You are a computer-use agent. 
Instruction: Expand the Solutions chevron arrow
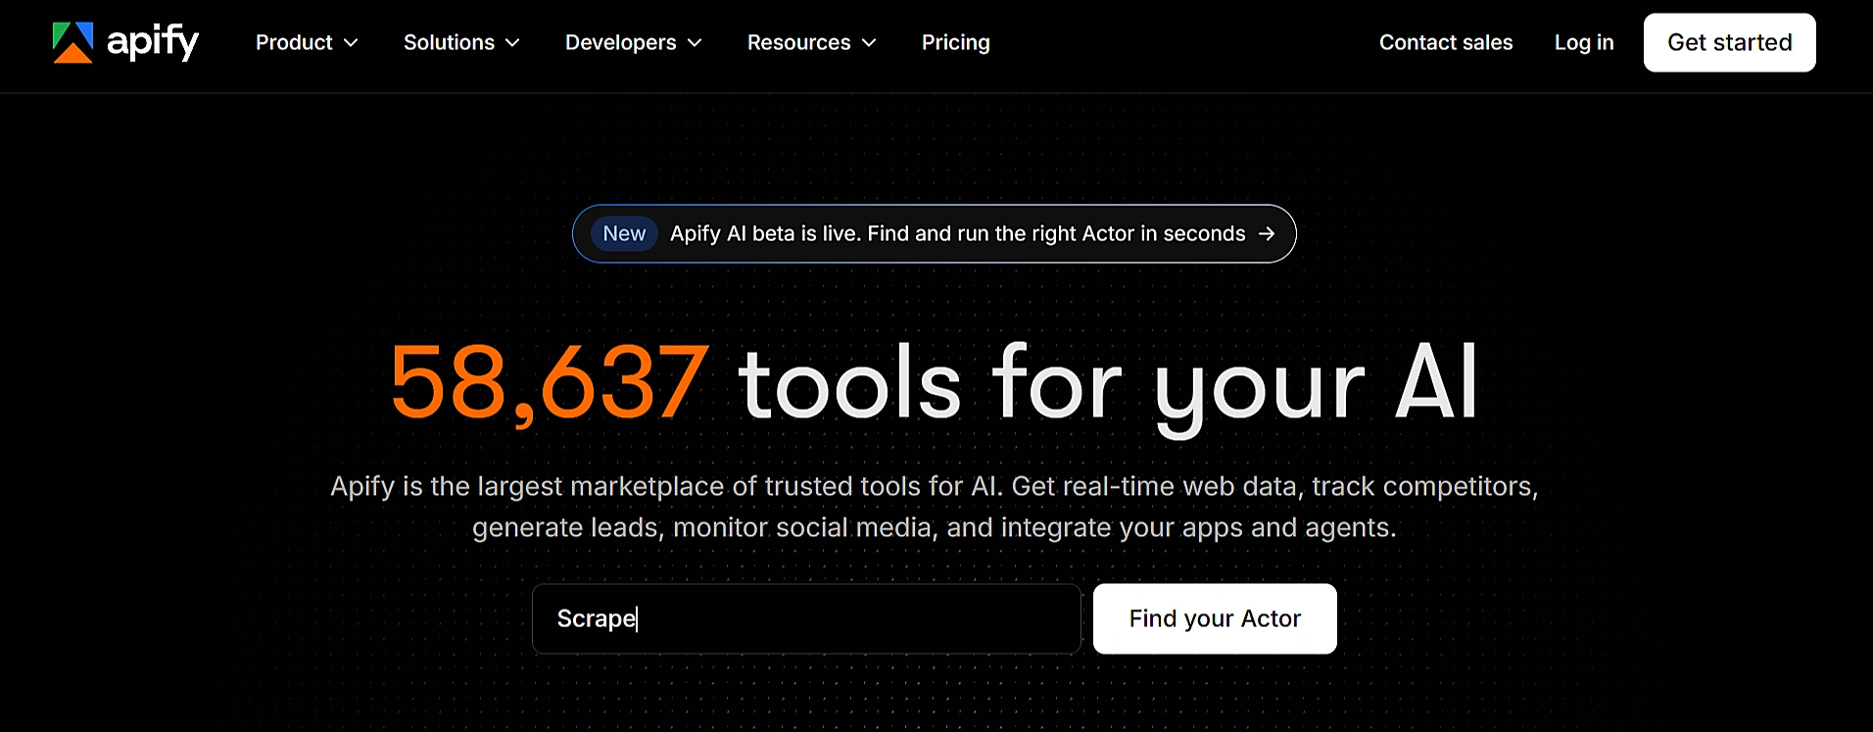512,43
